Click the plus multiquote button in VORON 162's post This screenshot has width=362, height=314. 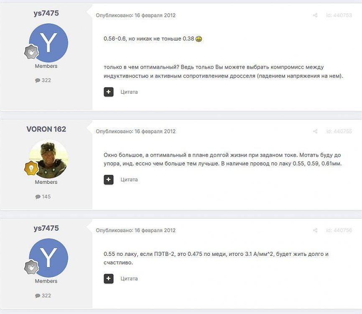[x=109, y=180]
